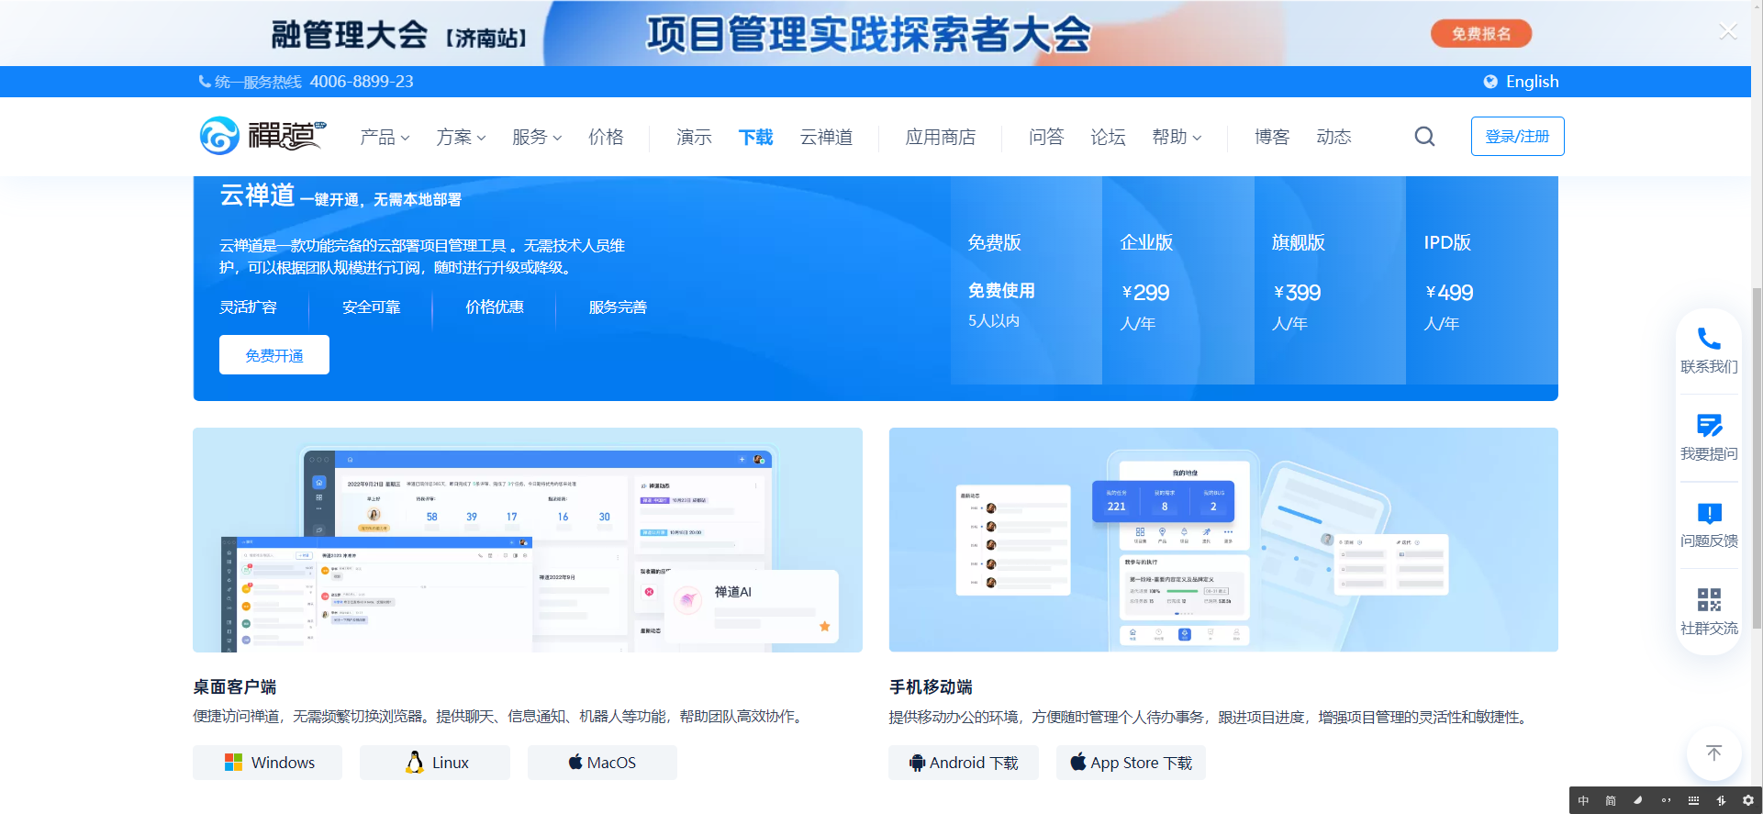The height and width of the screenshot is (814, 1763).
Task: Open the search magnifier icon
Action: [x=1424, y=137]
